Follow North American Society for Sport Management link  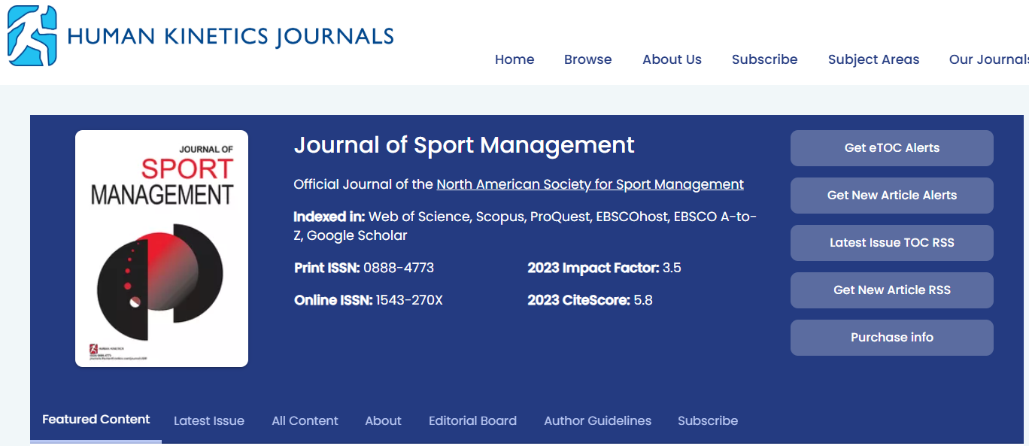click(x=590, y=184)
